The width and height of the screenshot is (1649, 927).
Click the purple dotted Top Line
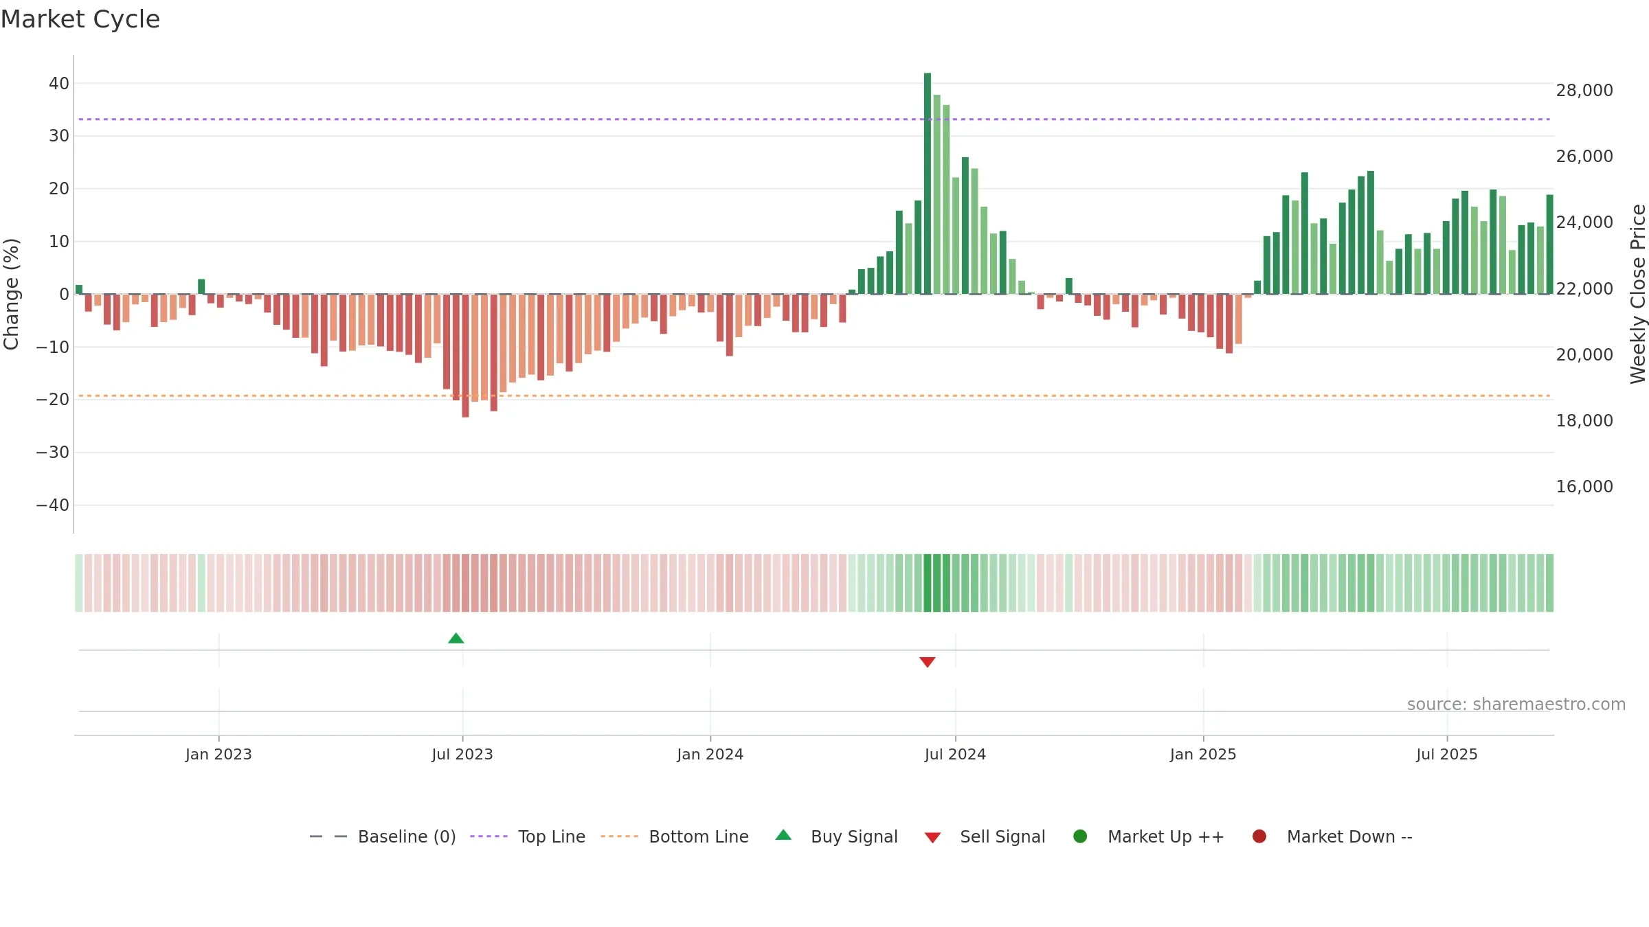coord(814,119)
